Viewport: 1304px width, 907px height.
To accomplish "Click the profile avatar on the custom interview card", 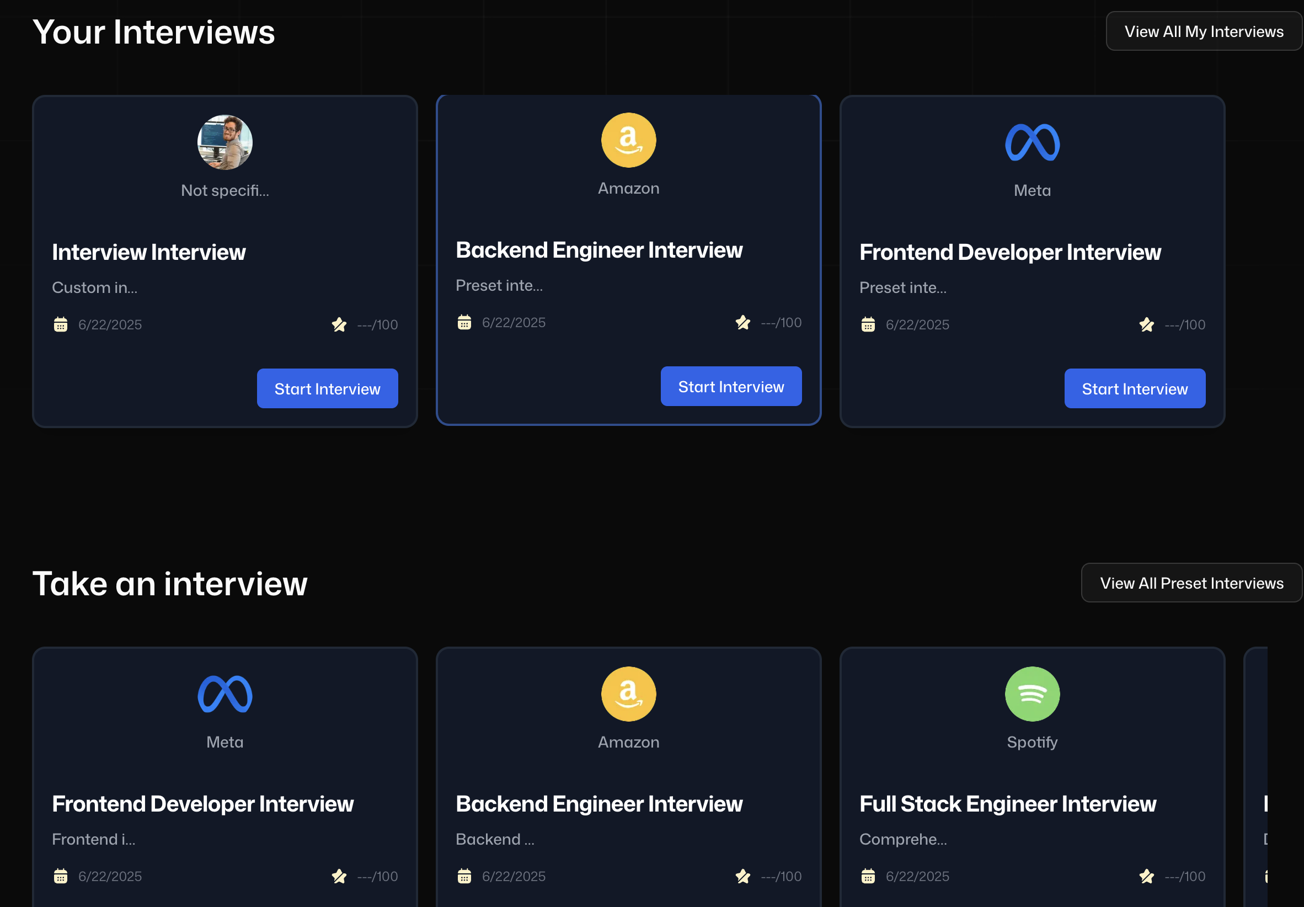I will [x=225, y=142].
